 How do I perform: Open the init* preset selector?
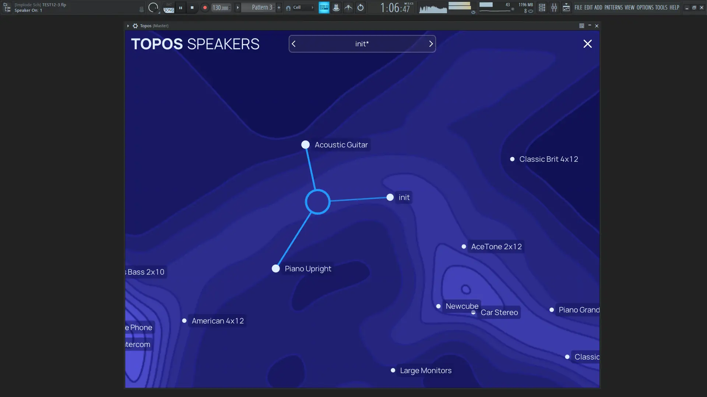click(x=362, y=44)
